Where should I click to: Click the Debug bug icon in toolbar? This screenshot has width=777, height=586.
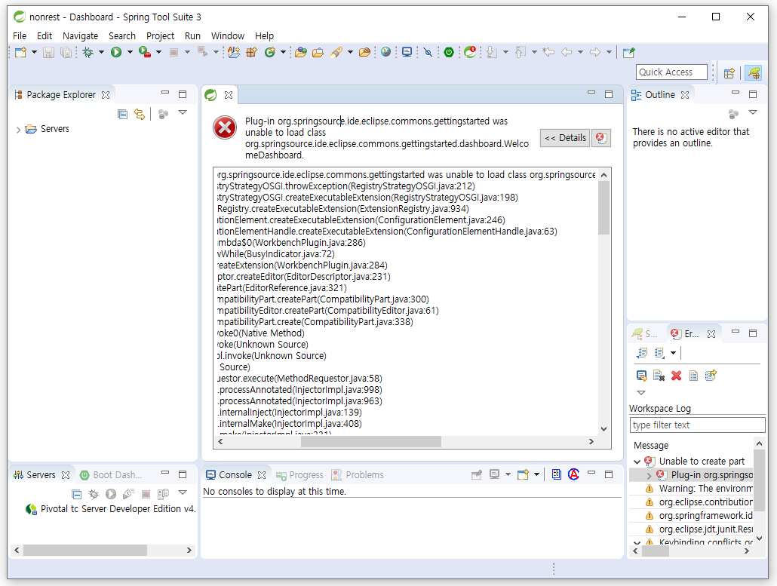(x=88, y=52)
